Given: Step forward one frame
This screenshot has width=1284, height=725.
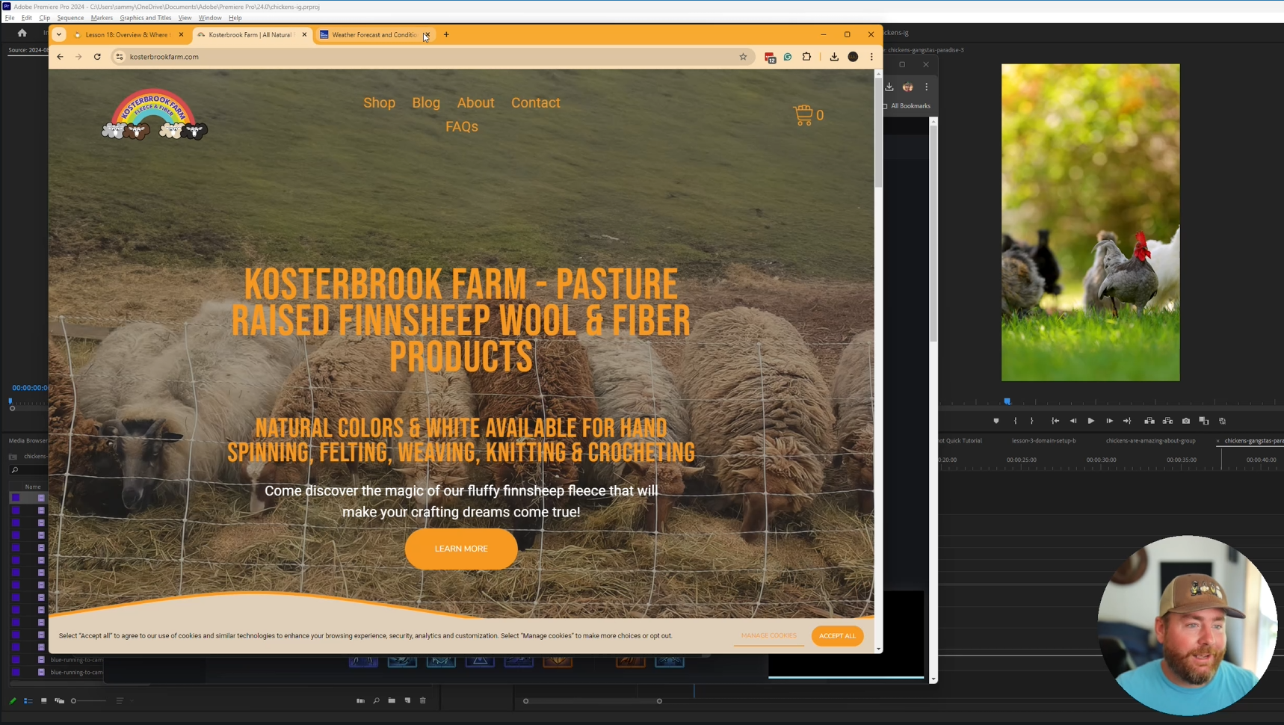Looking at the screenshot, I should click(1109, 421).
